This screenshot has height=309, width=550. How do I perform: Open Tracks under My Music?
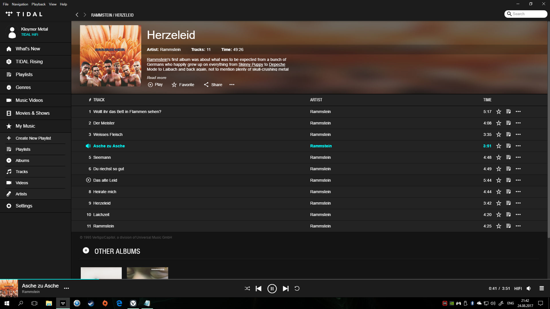coord(36,172)
